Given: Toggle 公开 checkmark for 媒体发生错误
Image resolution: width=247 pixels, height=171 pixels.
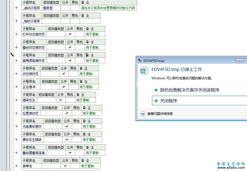Looking at the screenshot, I should pyautogui.click(x=67, y=140).
